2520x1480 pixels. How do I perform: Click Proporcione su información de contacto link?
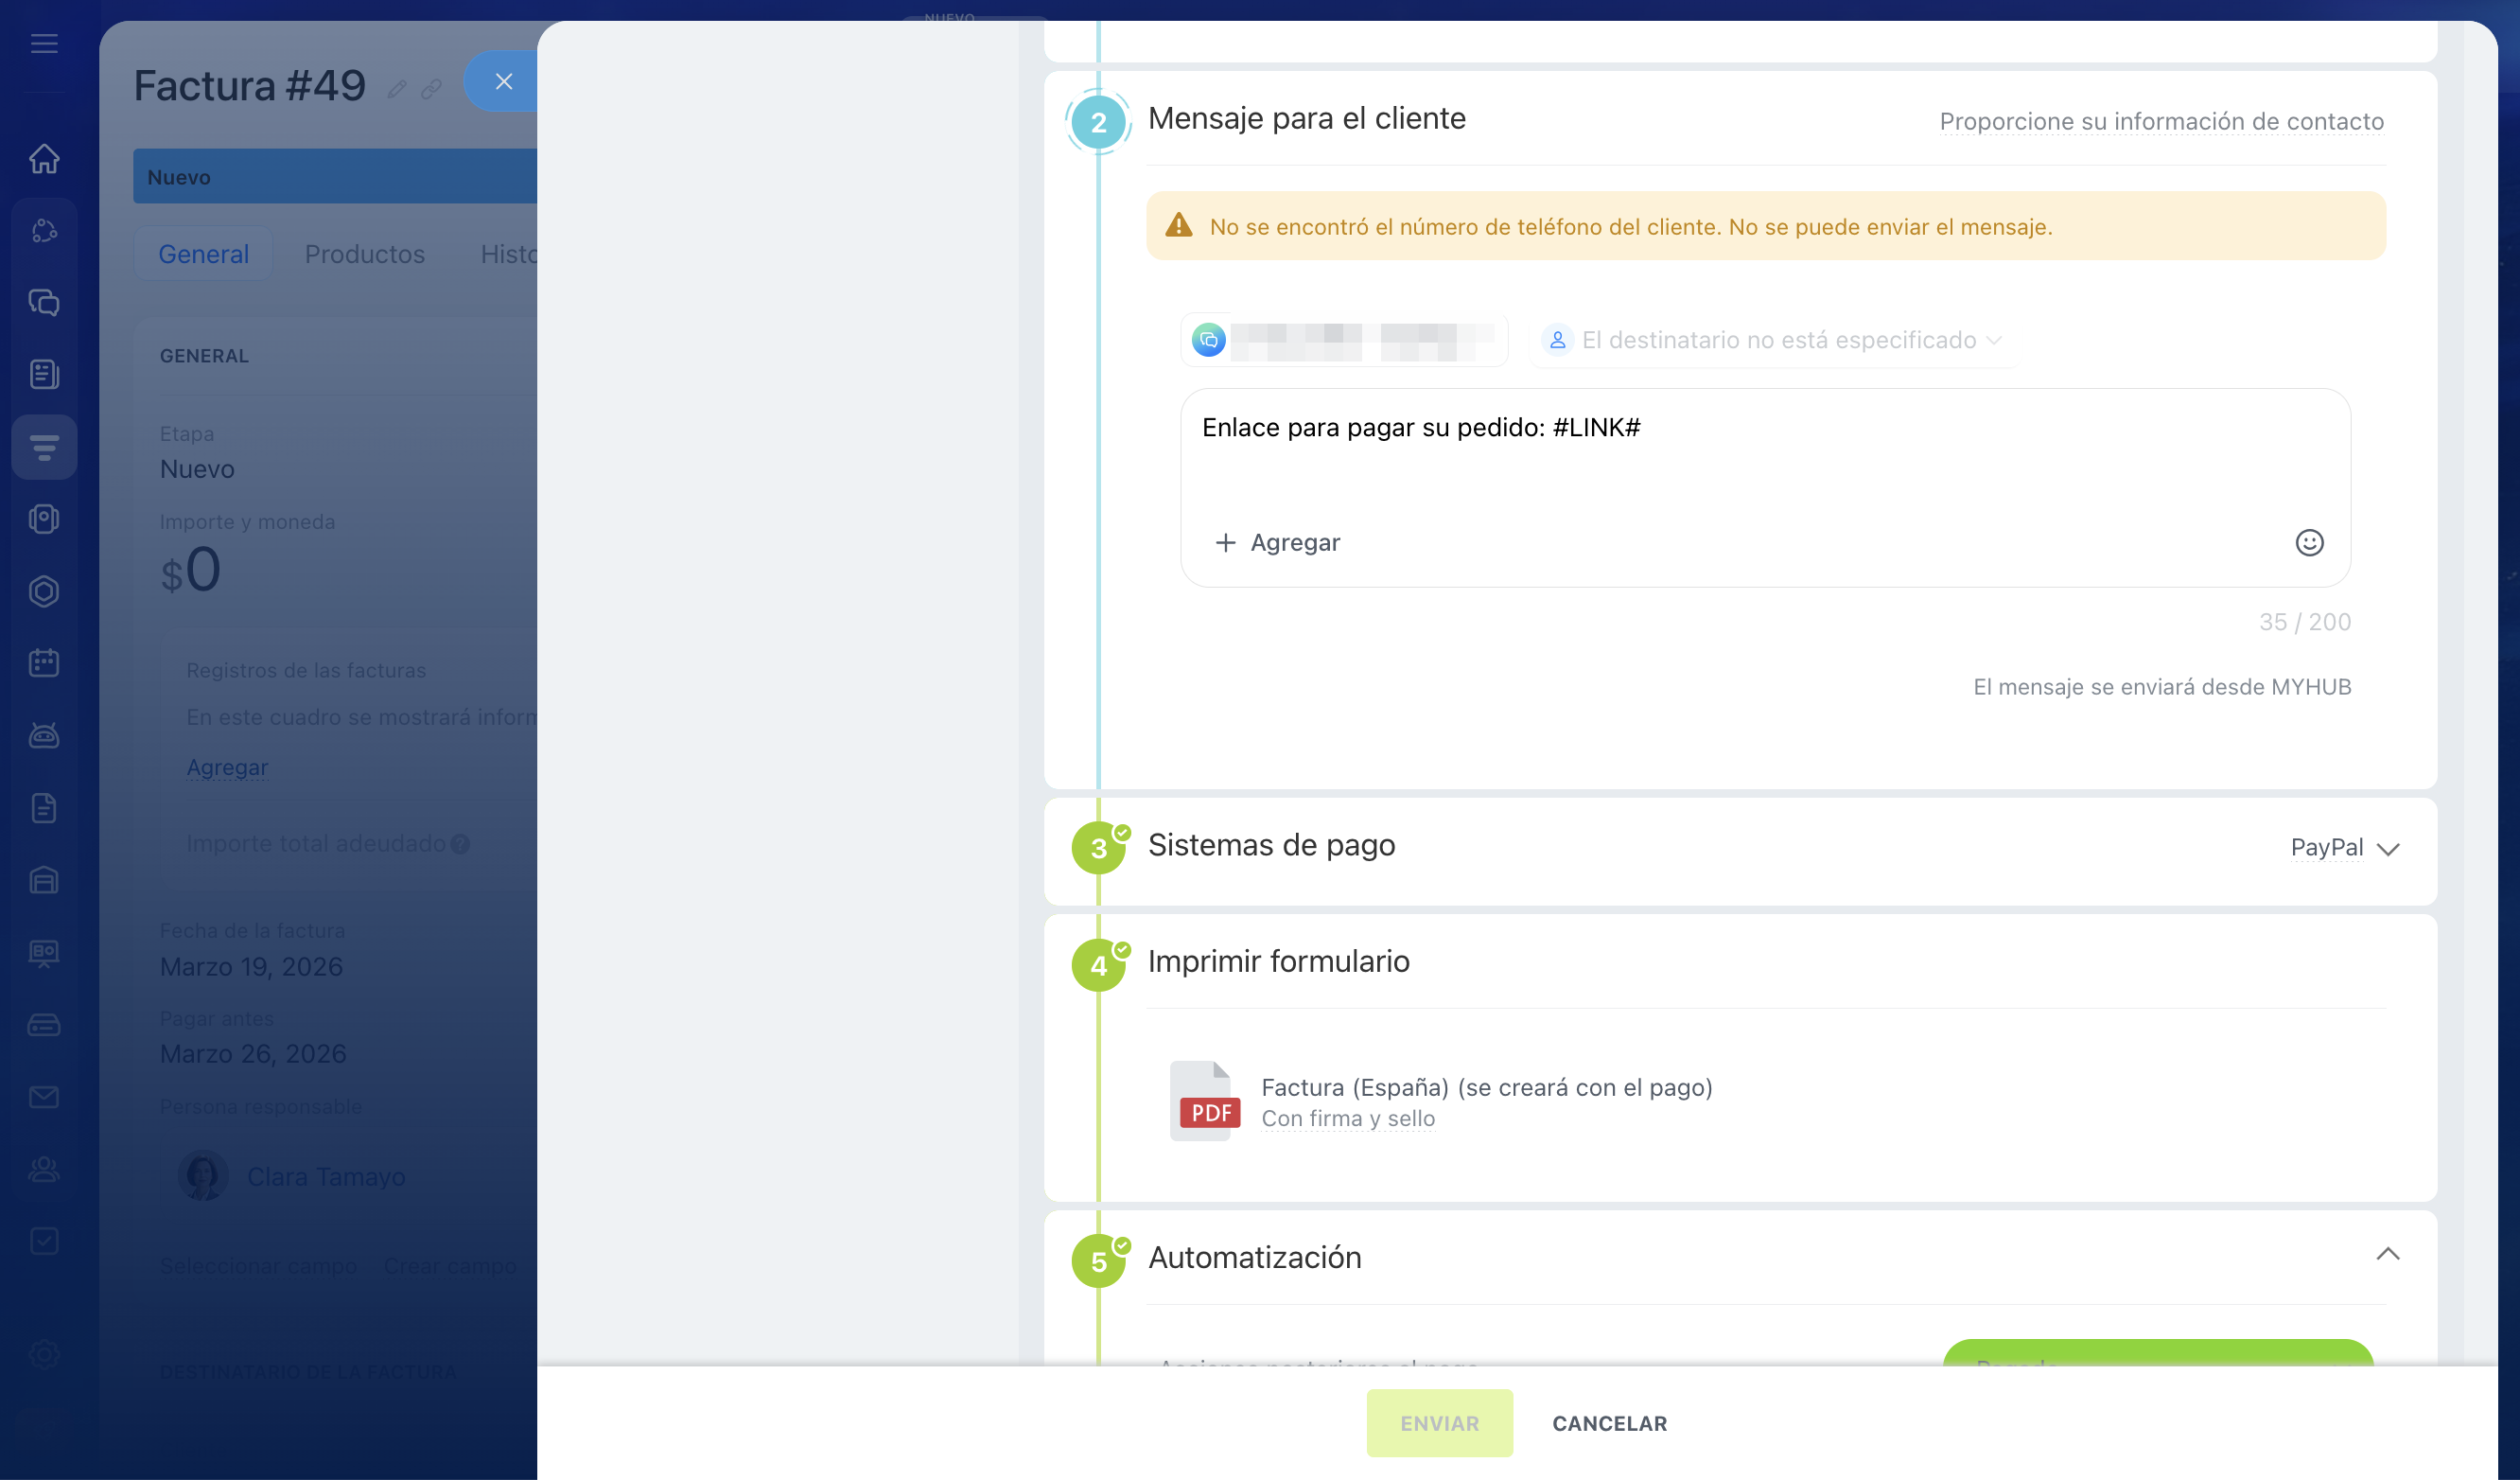tap(2161, 121)
